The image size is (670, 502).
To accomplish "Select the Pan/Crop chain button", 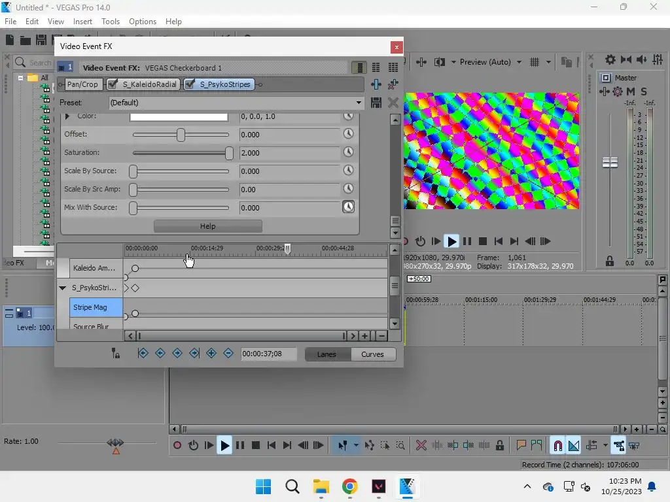I will pos(82,84).
